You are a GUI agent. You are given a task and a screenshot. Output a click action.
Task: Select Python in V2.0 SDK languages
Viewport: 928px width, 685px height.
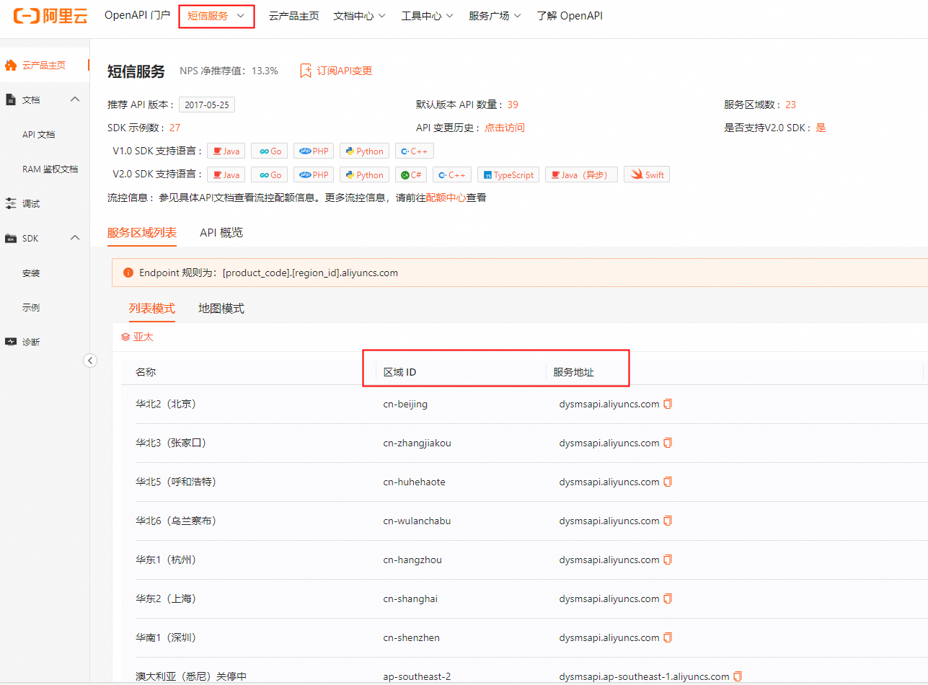point(364,174)
